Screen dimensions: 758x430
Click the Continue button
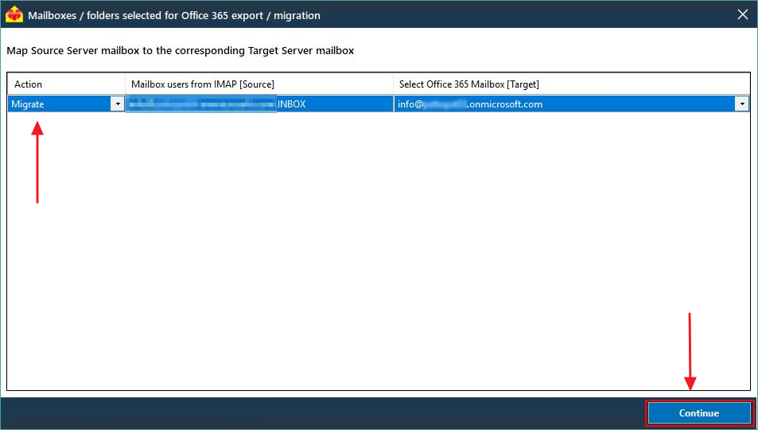699,413
